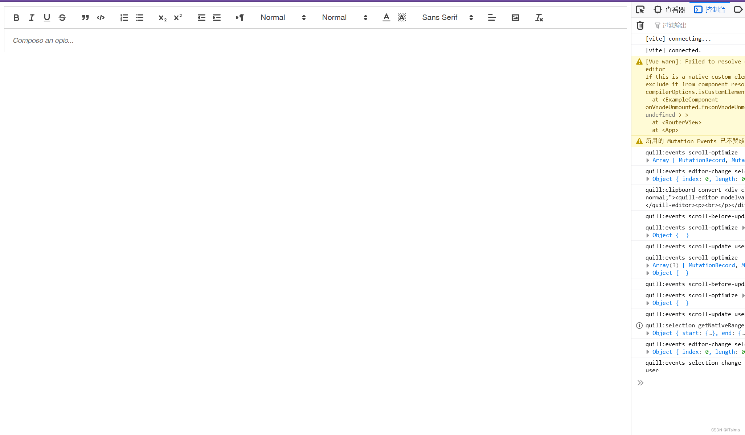Increase indent of paragraph

217,17
